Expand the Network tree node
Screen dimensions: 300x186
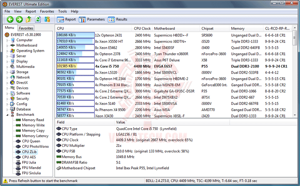pyautogui.click(x=7, y=78)
